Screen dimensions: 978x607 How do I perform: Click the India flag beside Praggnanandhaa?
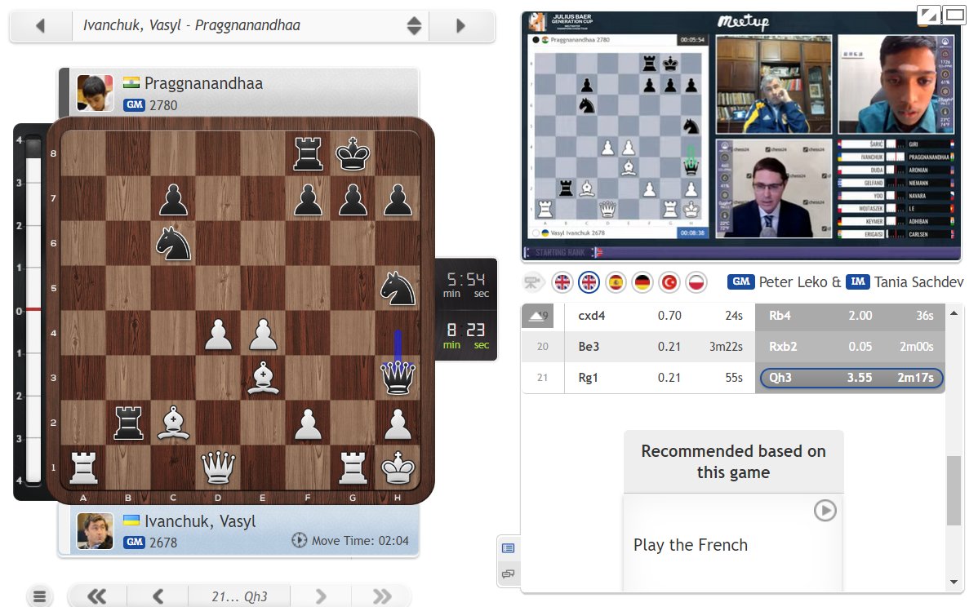pyautogui.click(x=131, y=83)
